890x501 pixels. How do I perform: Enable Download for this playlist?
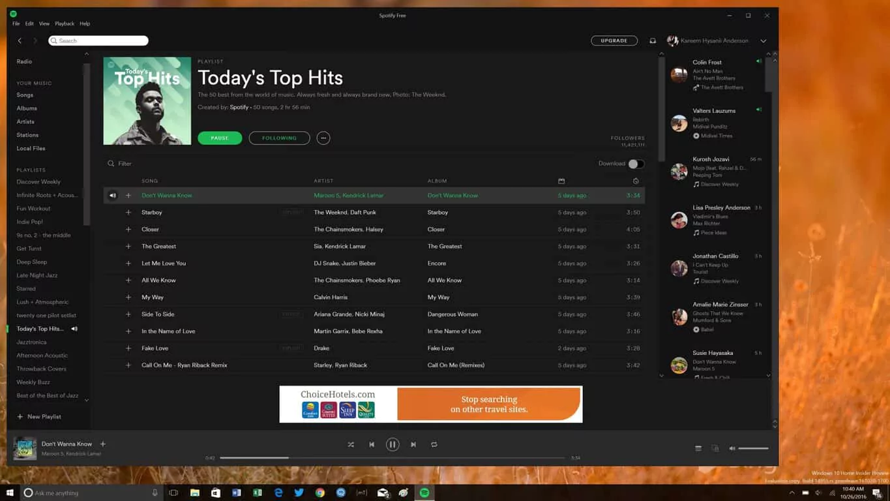point(636,164)
